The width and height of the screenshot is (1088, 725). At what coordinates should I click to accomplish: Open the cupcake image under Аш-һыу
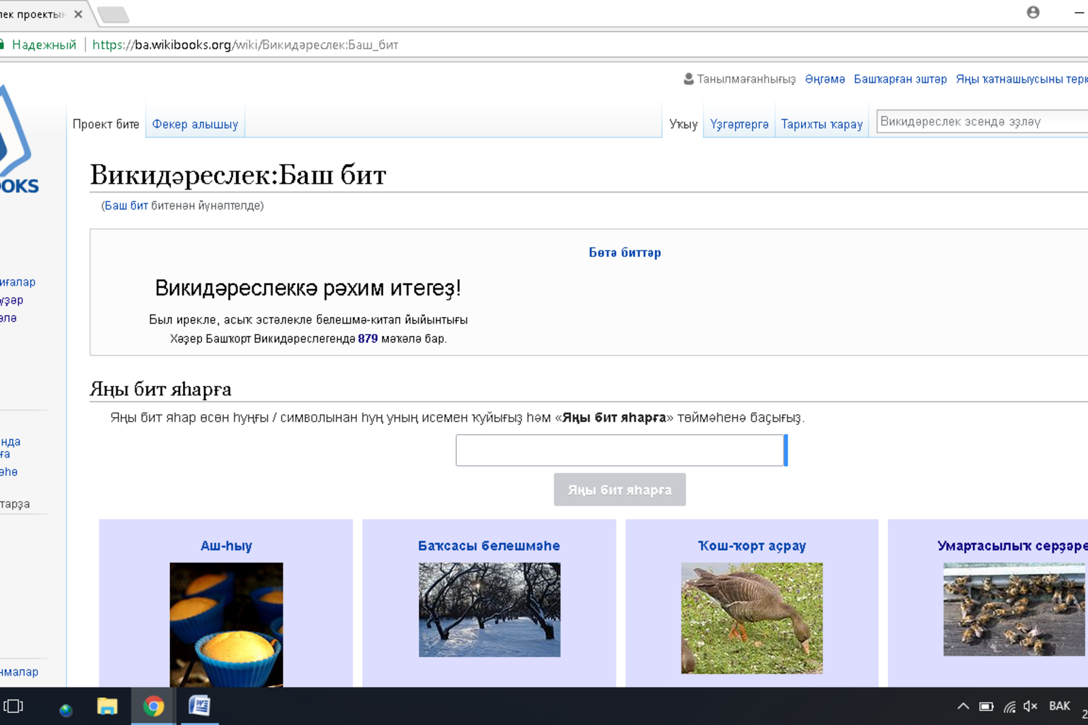click(226, 624)
